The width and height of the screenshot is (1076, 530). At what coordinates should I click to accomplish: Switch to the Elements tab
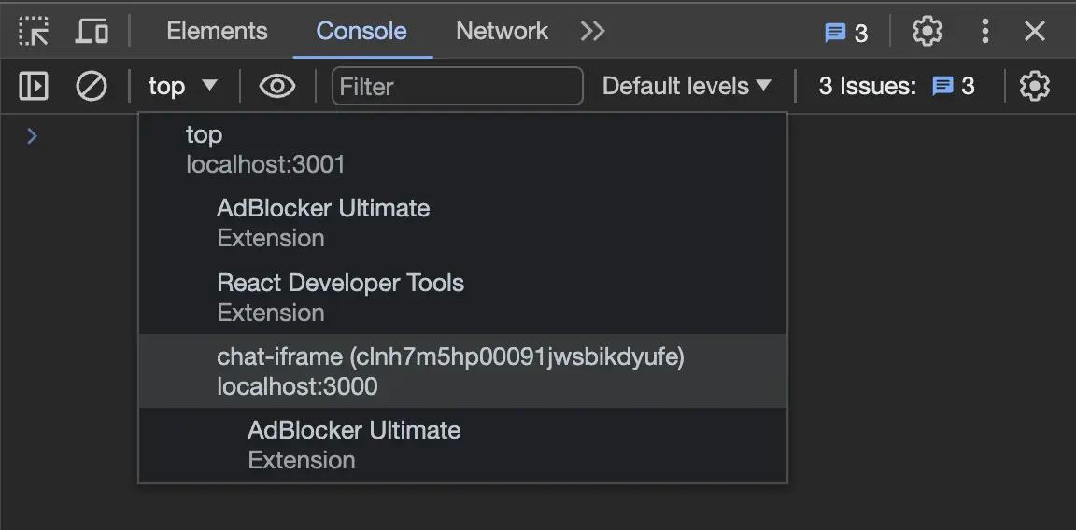click(217, 31)
